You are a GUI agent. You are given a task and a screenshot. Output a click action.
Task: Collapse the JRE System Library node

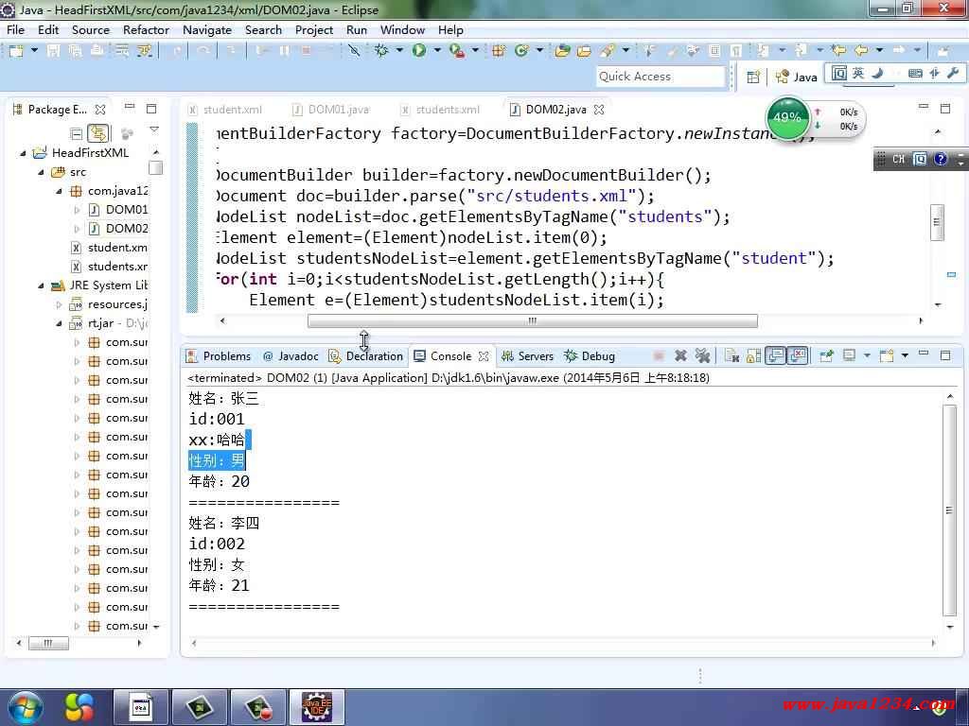coord(41,285)
